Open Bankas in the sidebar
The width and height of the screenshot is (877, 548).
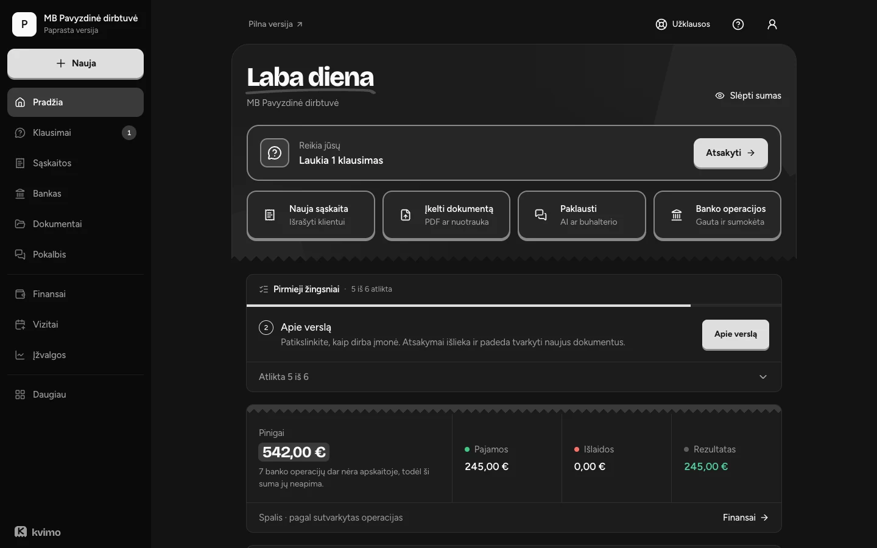tap(76, 194)
